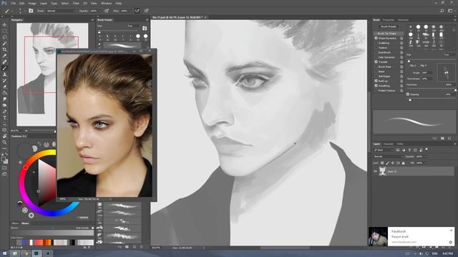Open layer Fill dropdown arrow

pyautogui.click(x=426, y=163)
